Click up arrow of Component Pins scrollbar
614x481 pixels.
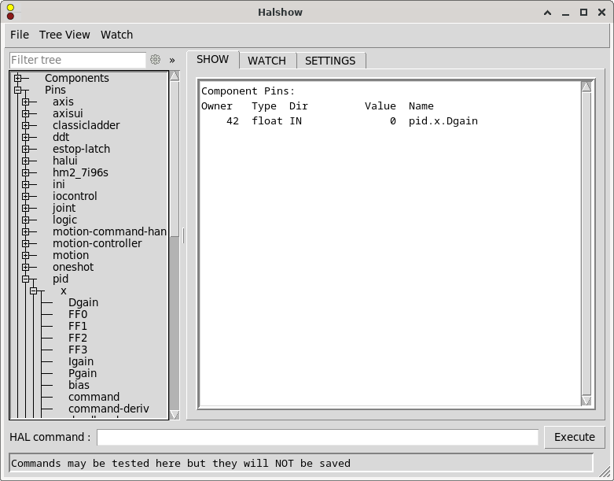[x=586, y=87]
